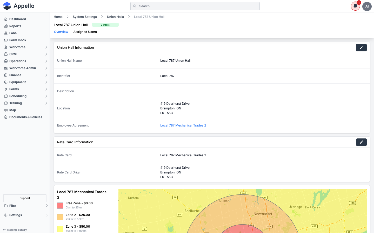374x238 pixels.
Task: Click the Identifier value Local 787
Action: coord(167,76)
